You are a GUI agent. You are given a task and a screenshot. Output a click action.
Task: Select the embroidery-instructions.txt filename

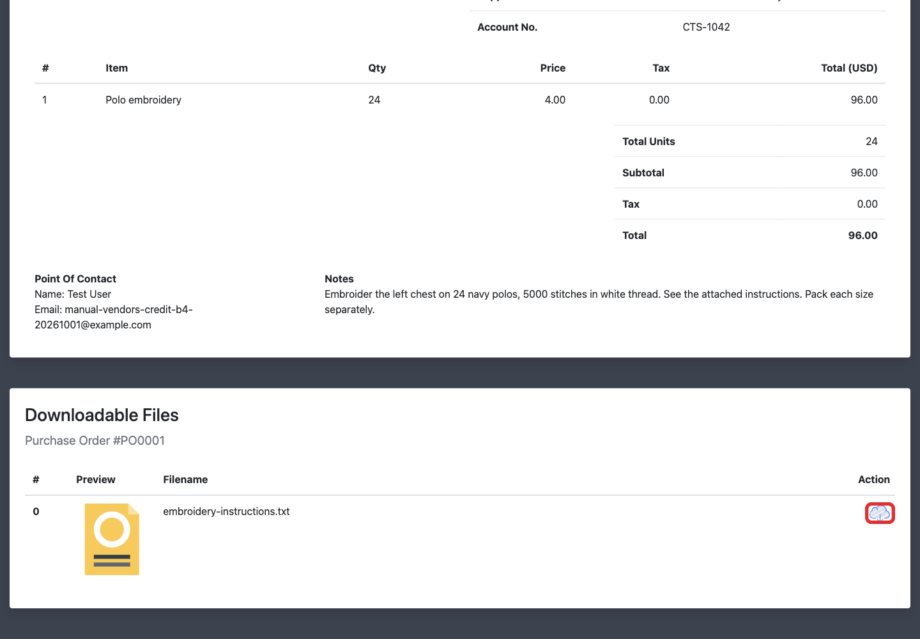coord(226,511)
